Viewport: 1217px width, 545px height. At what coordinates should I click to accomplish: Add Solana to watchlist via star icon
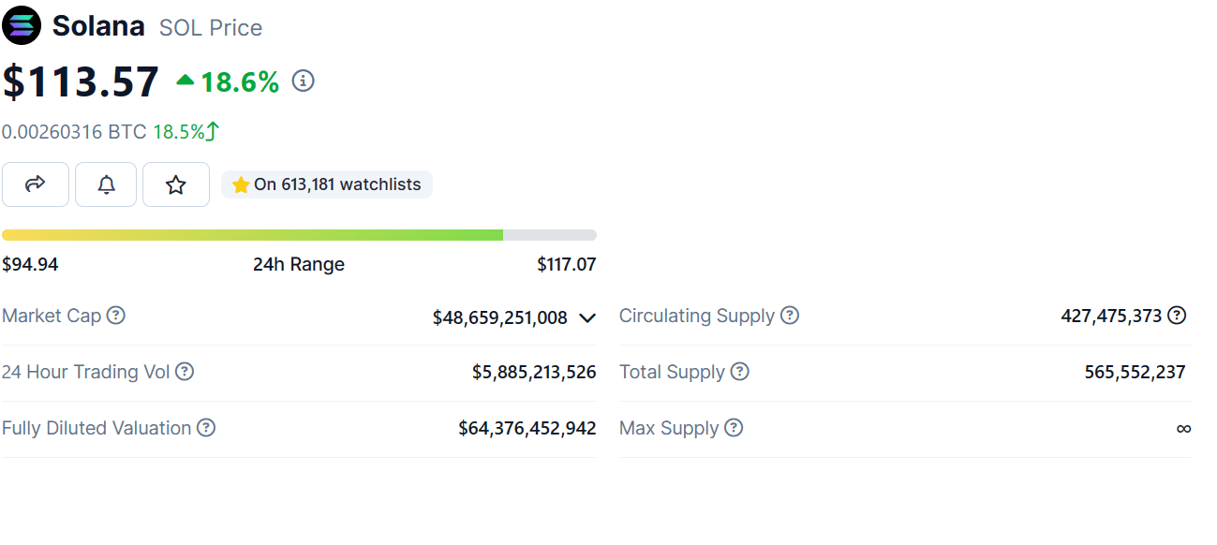tap(175, 184)
